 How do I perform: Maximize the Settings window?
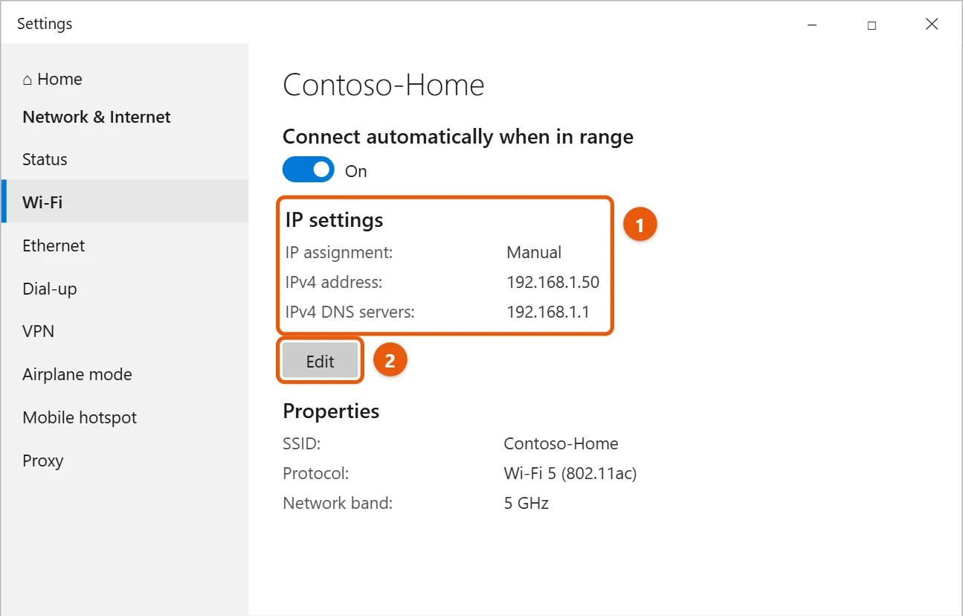tap(872, 25)
